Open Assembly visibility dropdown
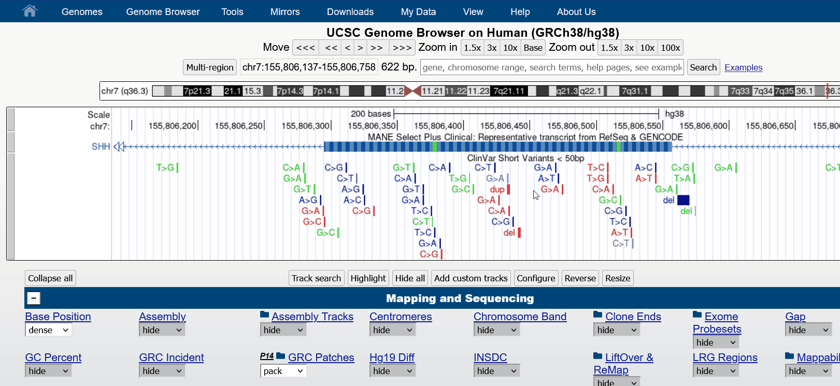This screenshot has width=840, height=386. pyautogui.click(x=163, y=330)
